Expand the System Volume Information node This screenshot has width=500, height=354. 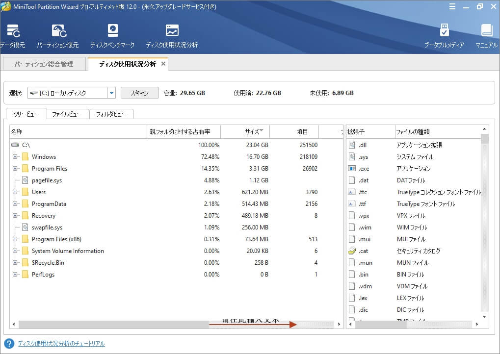tap(15, 251)
